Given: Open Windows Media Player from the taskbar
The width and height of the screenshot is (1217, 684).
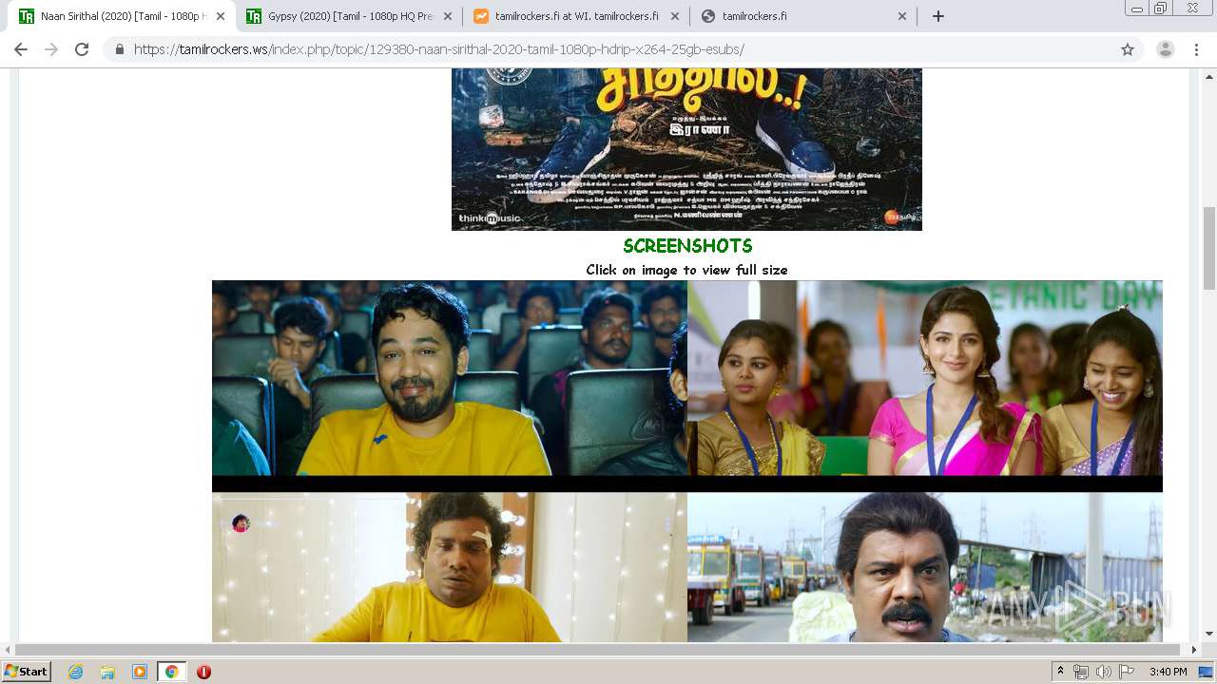Looking at the screenshot, I should 140,672.
